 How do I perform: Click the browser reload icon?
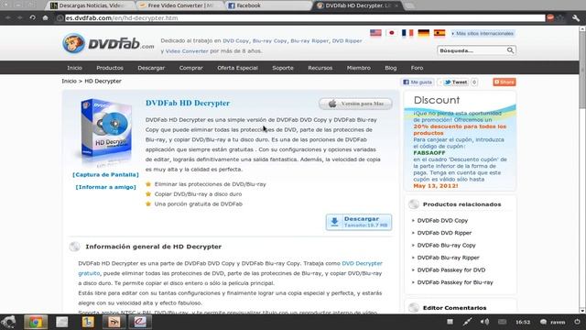(x=33, y=17)
